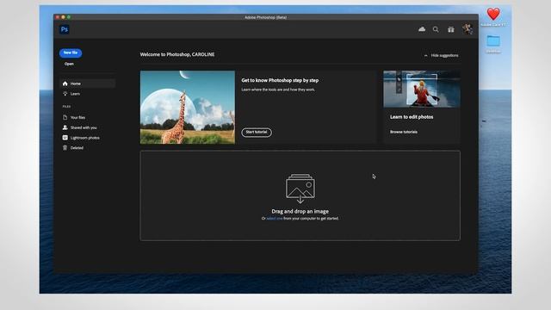Collapse suggestions with Hide suggestions chevron
This screenshot has height=310, width=551.
tap(425, 55)
